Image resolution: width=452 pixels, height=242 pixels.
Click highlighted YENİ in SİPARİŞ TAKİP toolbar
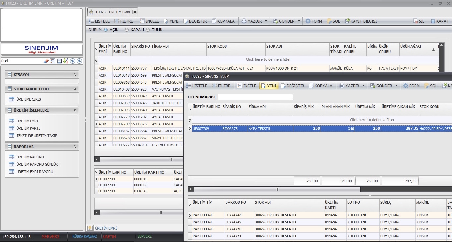[x=269, y=86]
